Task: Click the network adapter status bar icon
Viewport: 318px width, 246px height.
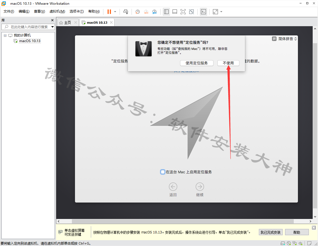Action: click(x=295, y=243)
